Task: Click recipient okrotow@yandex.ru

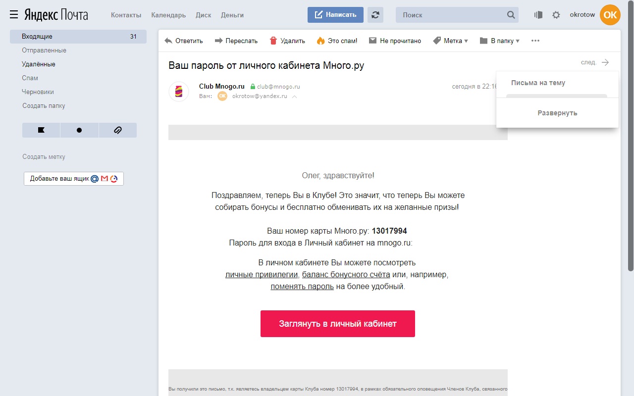Action: coord(260,96)
